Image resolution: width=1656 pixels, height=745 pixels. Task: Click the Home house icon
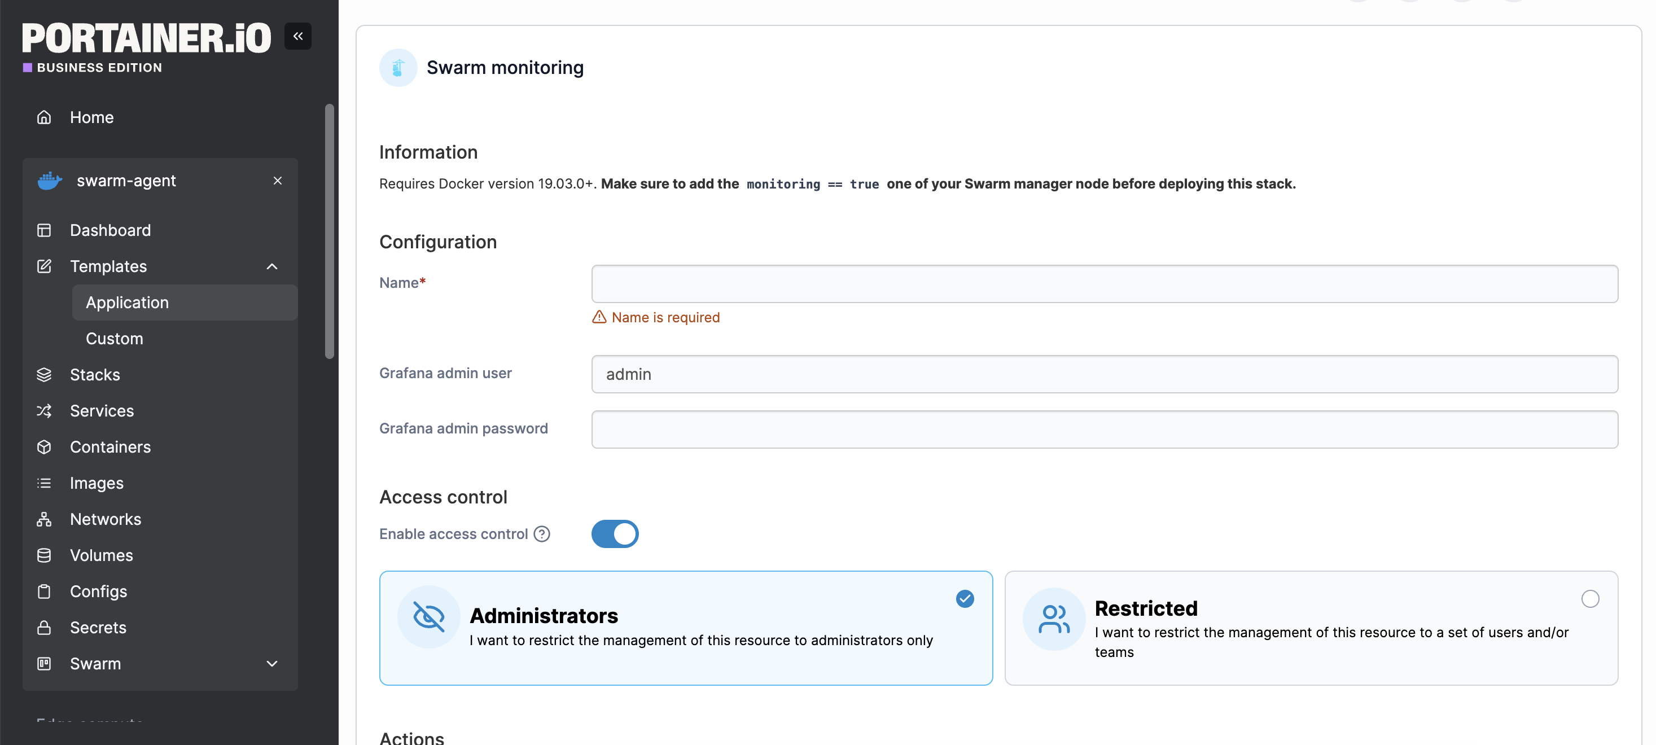click(43, 117)
